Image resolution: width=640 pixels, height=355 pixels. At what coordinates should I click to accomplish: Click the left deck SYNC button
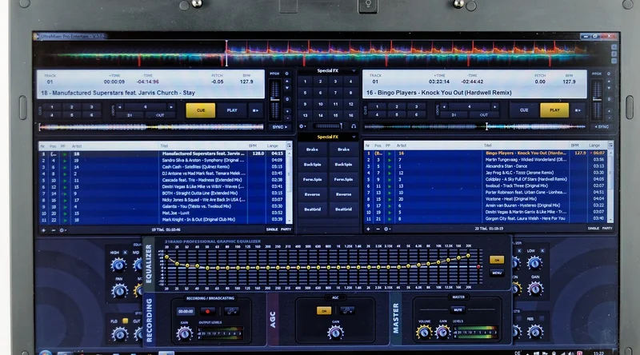pos(279,127)
